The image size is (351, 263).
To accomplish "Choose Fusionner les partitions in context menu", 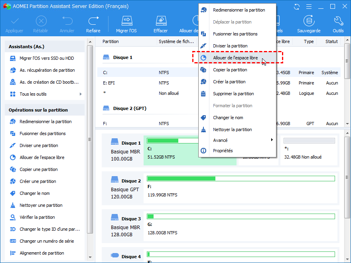I will pyautogui.click(x=237, y=34).
